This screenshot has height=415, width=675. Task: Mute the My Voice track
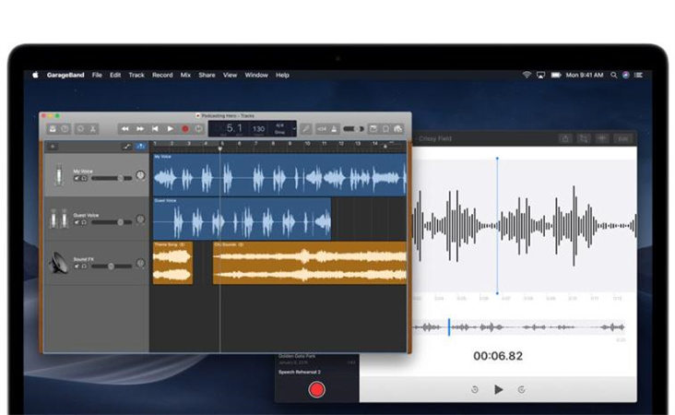pyautogui.click(x=77, y=178)
